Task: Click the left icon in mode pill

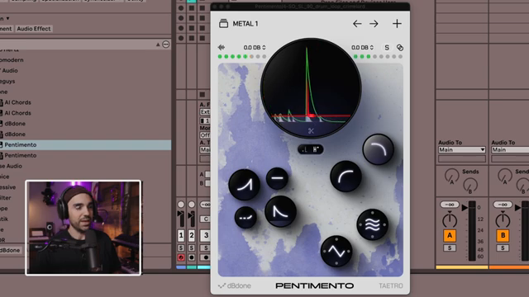Action: click(305, 149)
